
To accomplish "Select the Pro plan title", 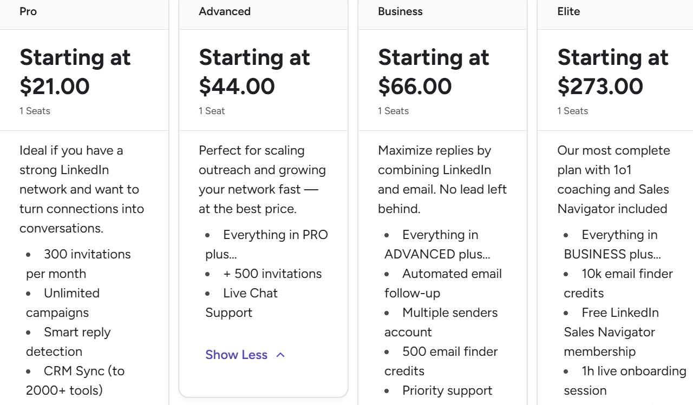I will [28, 11].
